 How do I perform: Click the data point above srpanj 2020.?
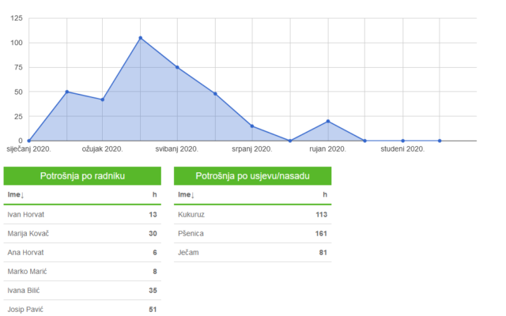[x=252, y=126]
